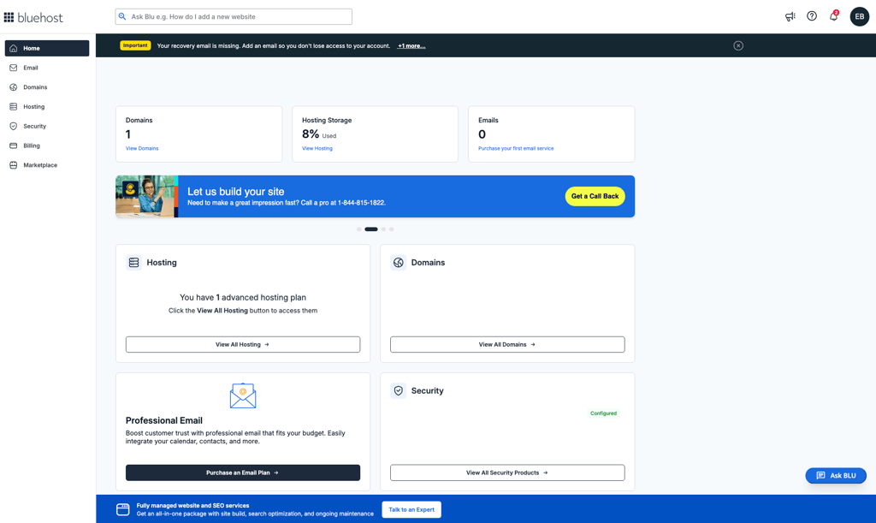Open the notifications bell icon

pos(833,16)
